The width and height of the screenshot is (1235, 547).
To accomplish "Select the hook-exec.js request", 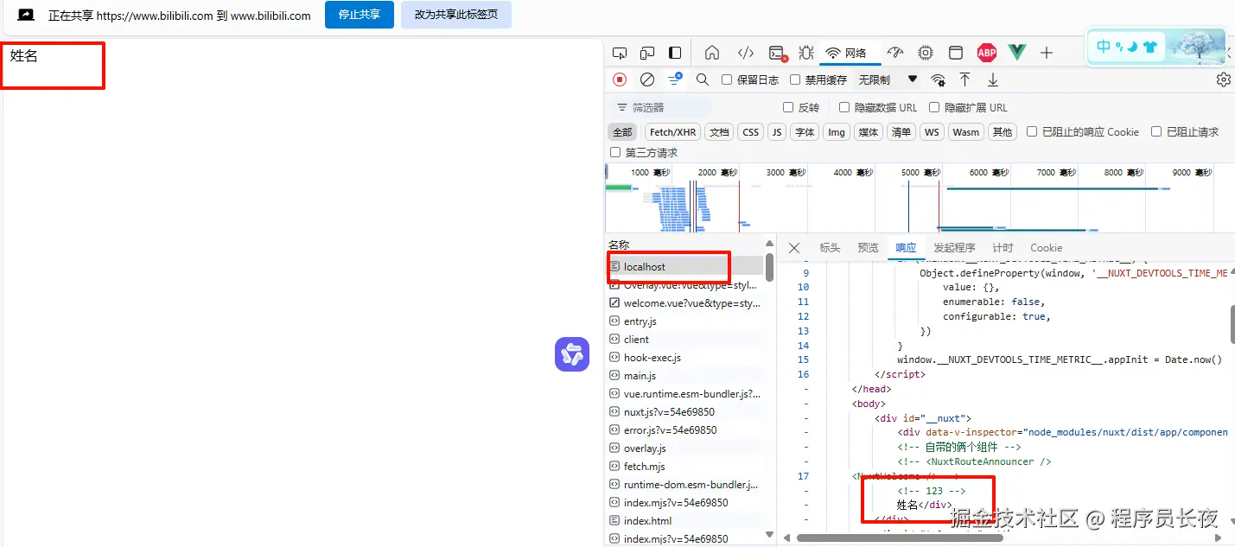I will [x=685, y=358].
